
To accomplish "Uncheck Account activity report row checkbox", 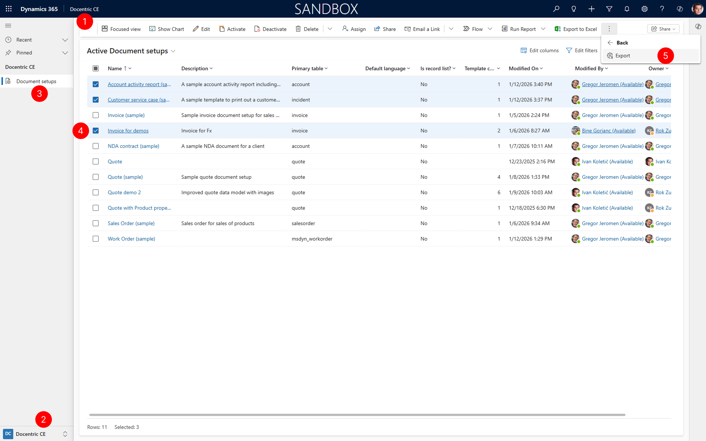I will 96,84.
